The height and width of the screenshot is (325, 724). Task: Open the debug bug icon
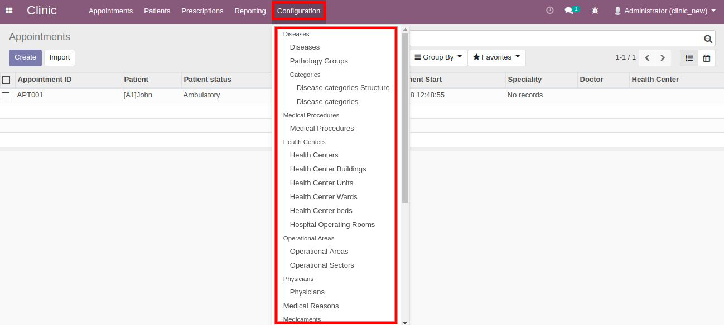coord(595,11)
